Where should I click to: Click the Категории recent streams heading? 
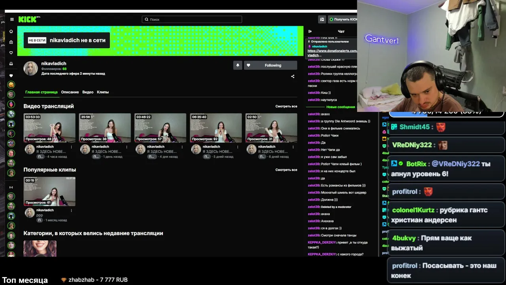(93, 233)
